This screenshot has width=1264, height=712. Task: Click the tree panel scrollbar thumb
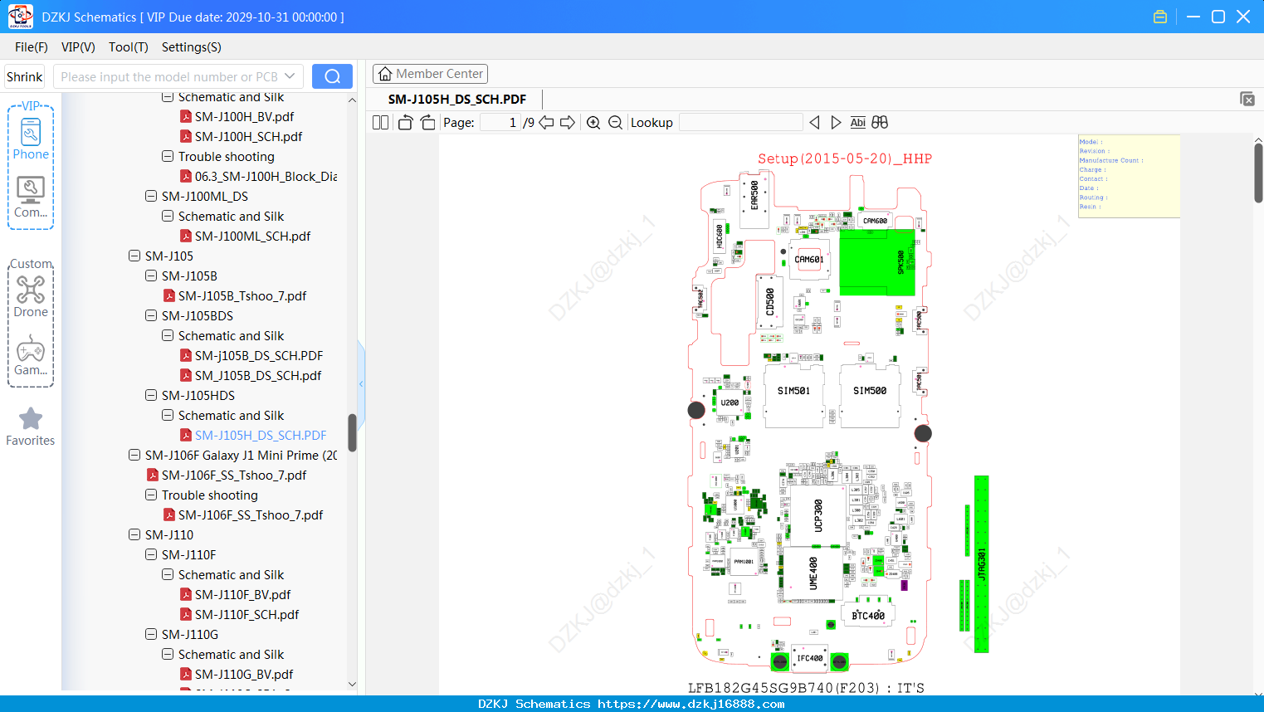(x=352, y=432)
